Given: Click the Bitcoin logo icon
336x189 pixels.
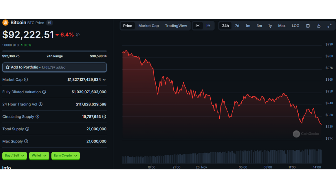Looking at the screenshot, I should click(x=5, y=23).
